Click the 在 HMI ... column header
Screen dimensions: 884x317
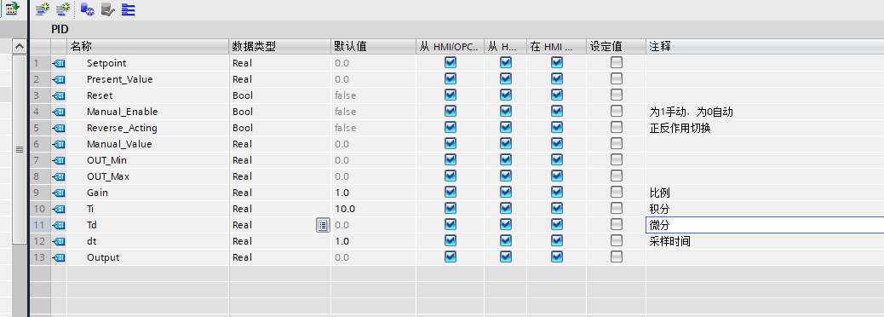pyautogui.click(x=556, y=47)
